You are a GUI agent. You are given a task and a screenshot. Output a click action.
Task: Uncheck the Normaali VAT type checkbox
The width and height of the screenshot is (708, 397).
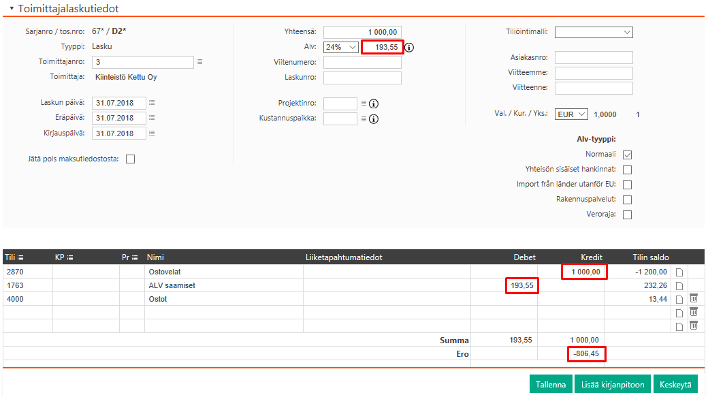point(628,155)
